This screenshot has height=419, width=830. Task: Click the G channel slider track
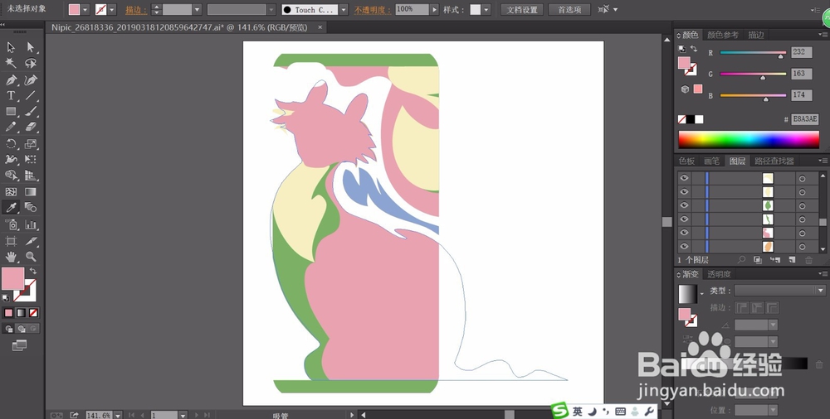753,74
